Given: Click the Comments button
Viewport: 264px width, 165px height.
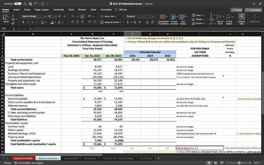Looking at the screenshot, I should pyautogui.click(x=253, y=10).
